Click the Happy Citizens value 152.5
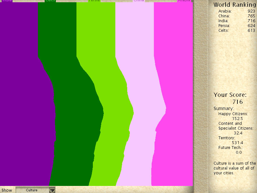257x193 pixels. click(237, 118)
